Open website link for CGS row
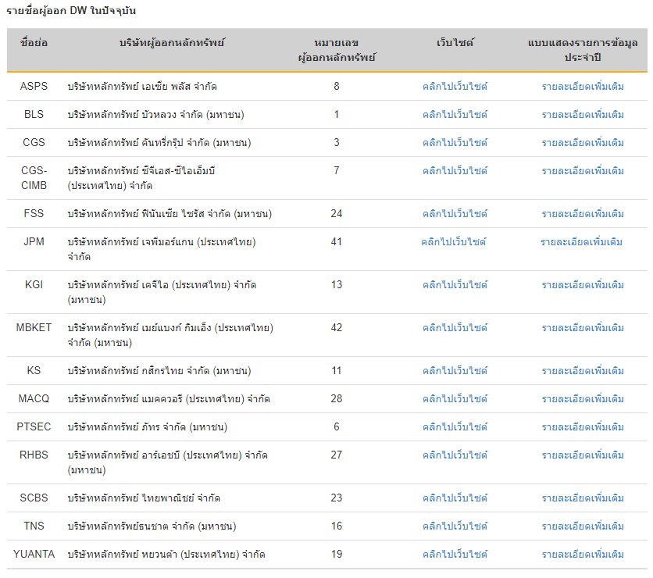This screenshot has width=653, height=578. (455, 143)
